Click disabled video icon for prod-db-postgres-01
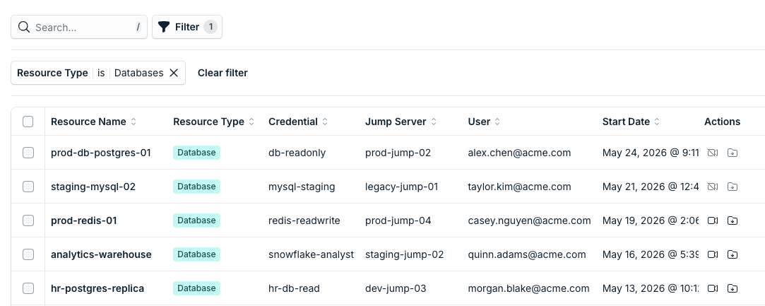Screen dimensions: 765x306 click(712, 153)
